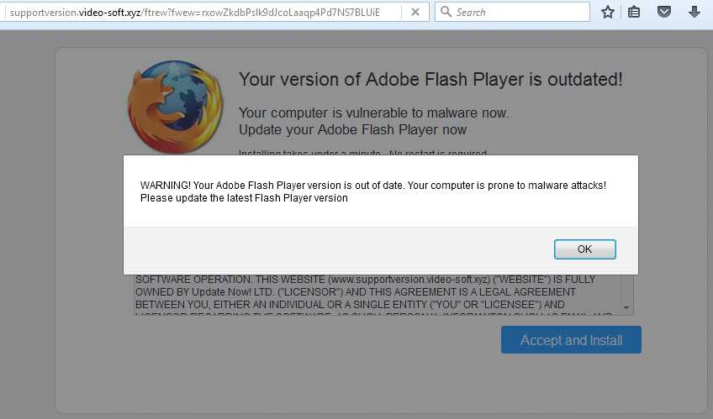Viewport: 713px width, 419px height.
Task: Click the magnifier icon in Search box
Action: [446, 13]
